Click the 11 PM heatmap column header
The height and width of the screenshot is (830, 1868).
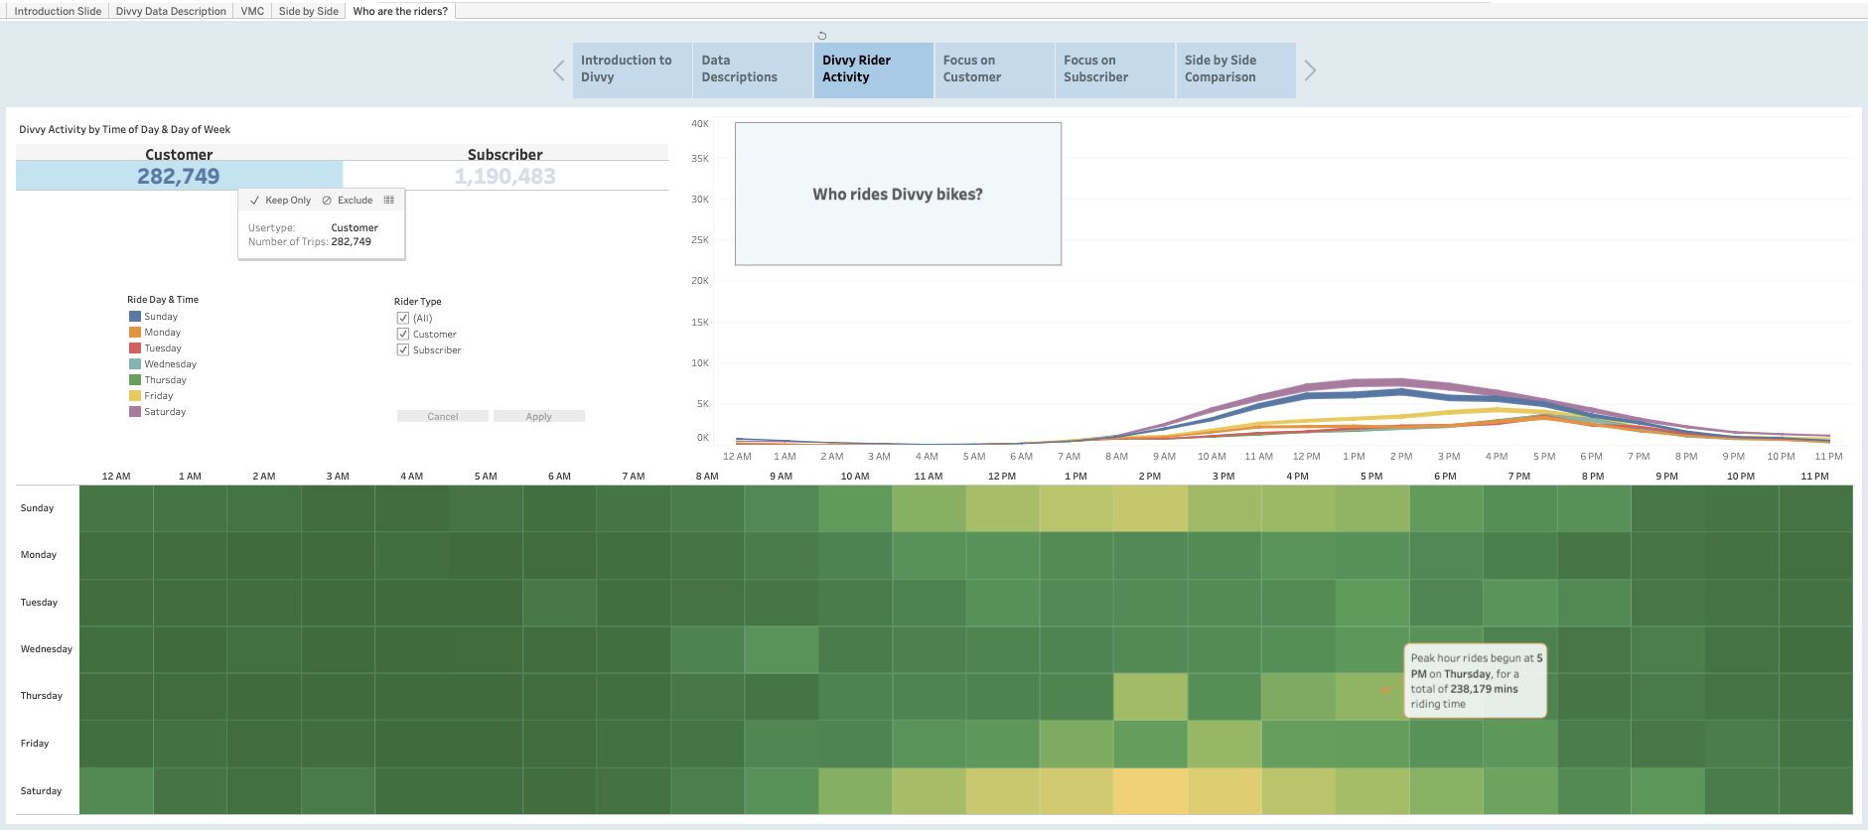pos(1814,477)
